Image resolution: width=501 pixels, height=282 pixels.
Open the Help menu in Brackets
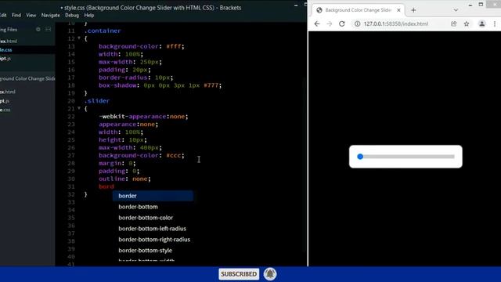[89, 15]
